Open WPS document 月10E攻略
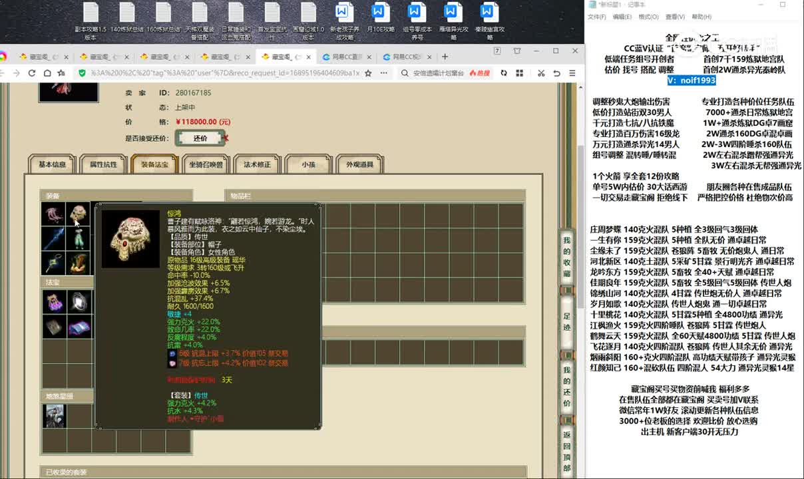The image size is (804, 479). pos(379,19)
